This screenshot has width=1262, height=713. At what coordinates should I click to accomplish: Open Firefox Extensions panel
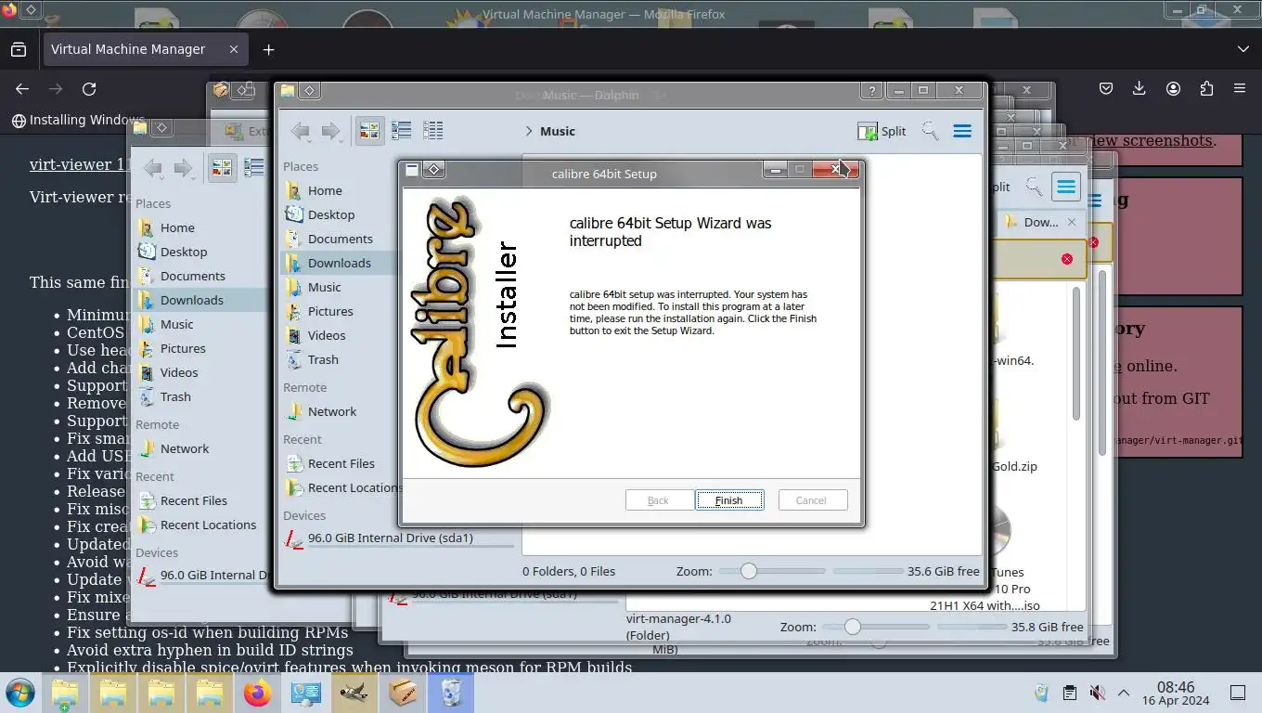[1206, 89]
